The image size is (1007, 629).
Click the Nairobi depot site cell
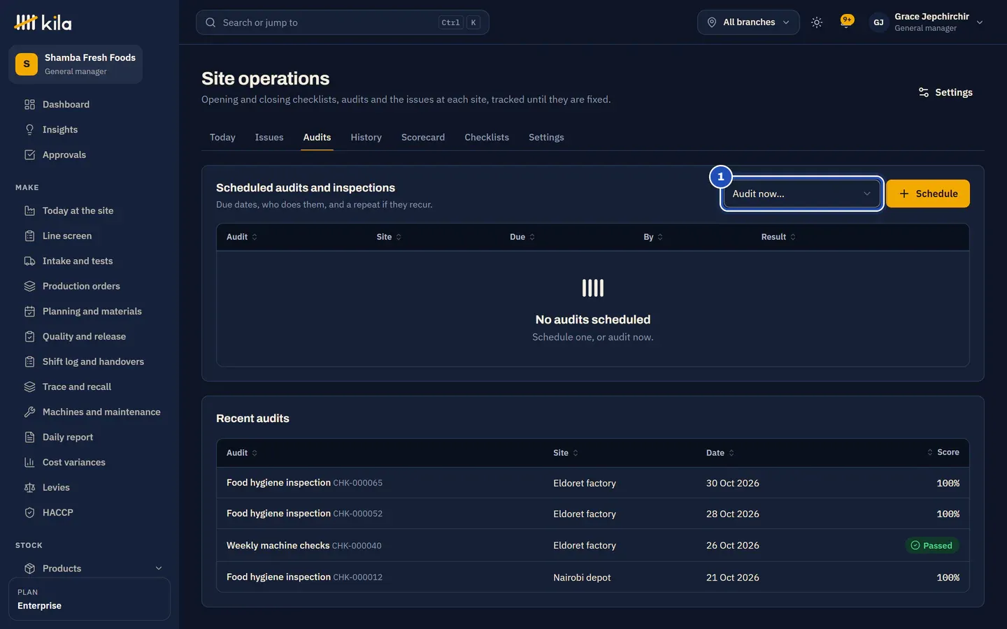582,578
